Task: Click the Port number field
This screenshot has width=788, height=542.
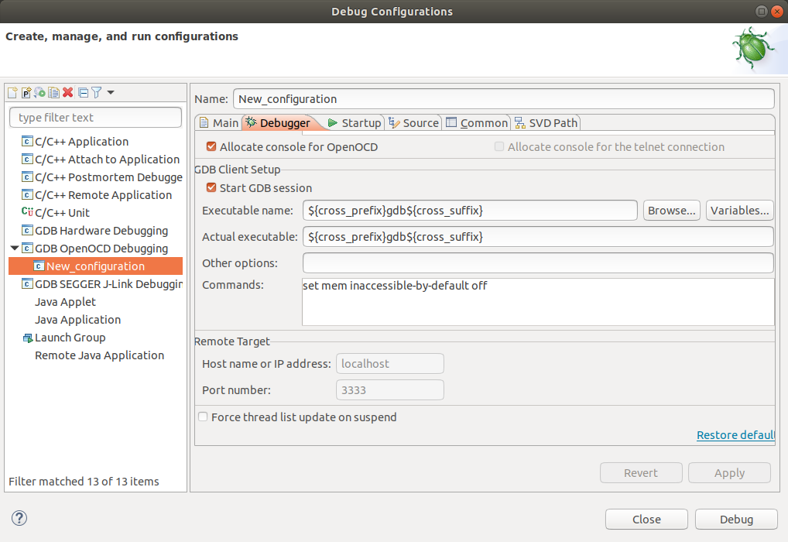Action: (389, 389)
